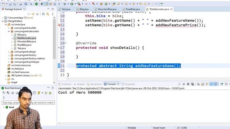This screenshot has height=129, width=230.
Task: Toggle Mark Occurrences highlighter in toolbar
Action: [x=46, y=4]
